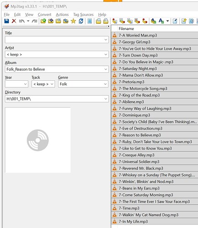Click the red X Remove tag icon

14,21
